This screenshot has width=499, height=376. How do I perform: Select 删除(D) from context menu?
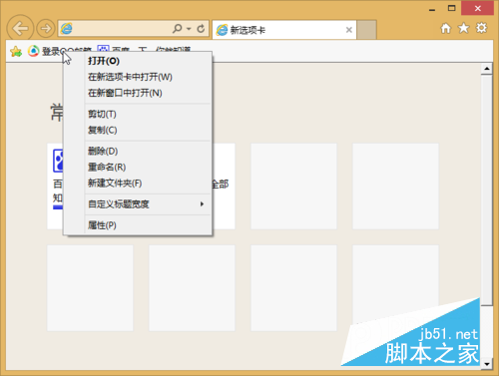(138, 152)
